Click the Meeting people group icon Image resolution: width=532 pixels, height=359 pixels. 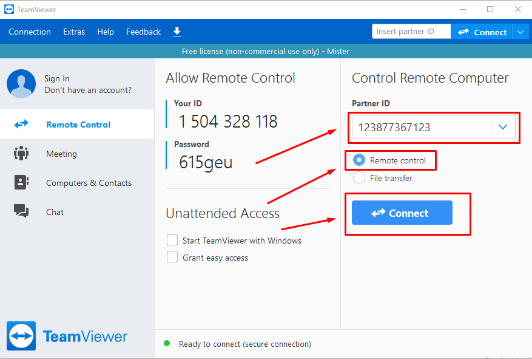pos(21,153)
